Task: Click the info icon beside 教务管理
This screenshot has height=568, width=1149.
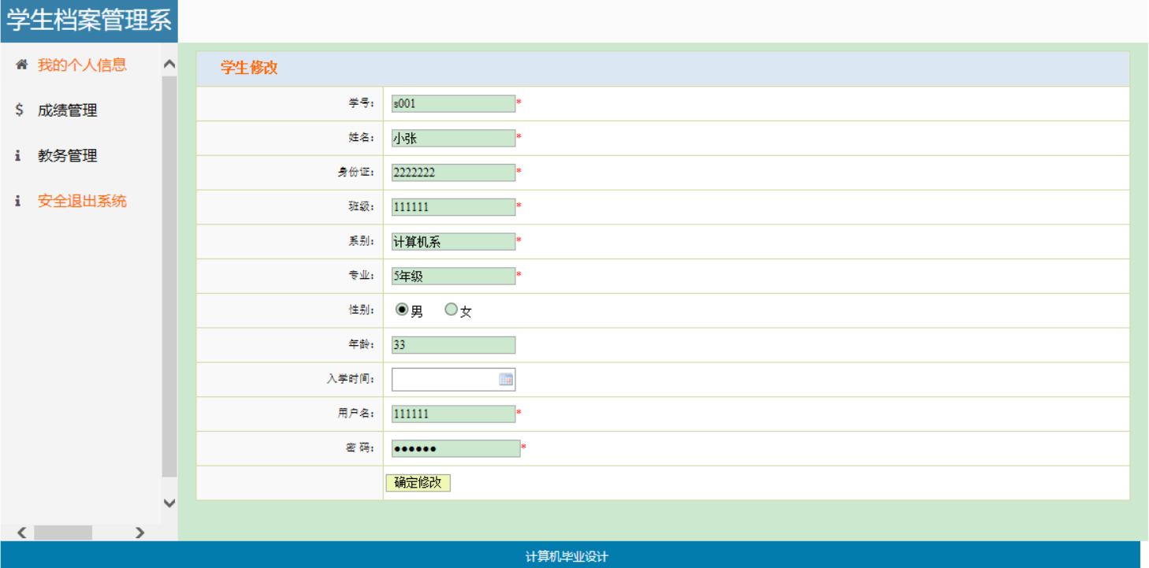Action: [20, 156]
